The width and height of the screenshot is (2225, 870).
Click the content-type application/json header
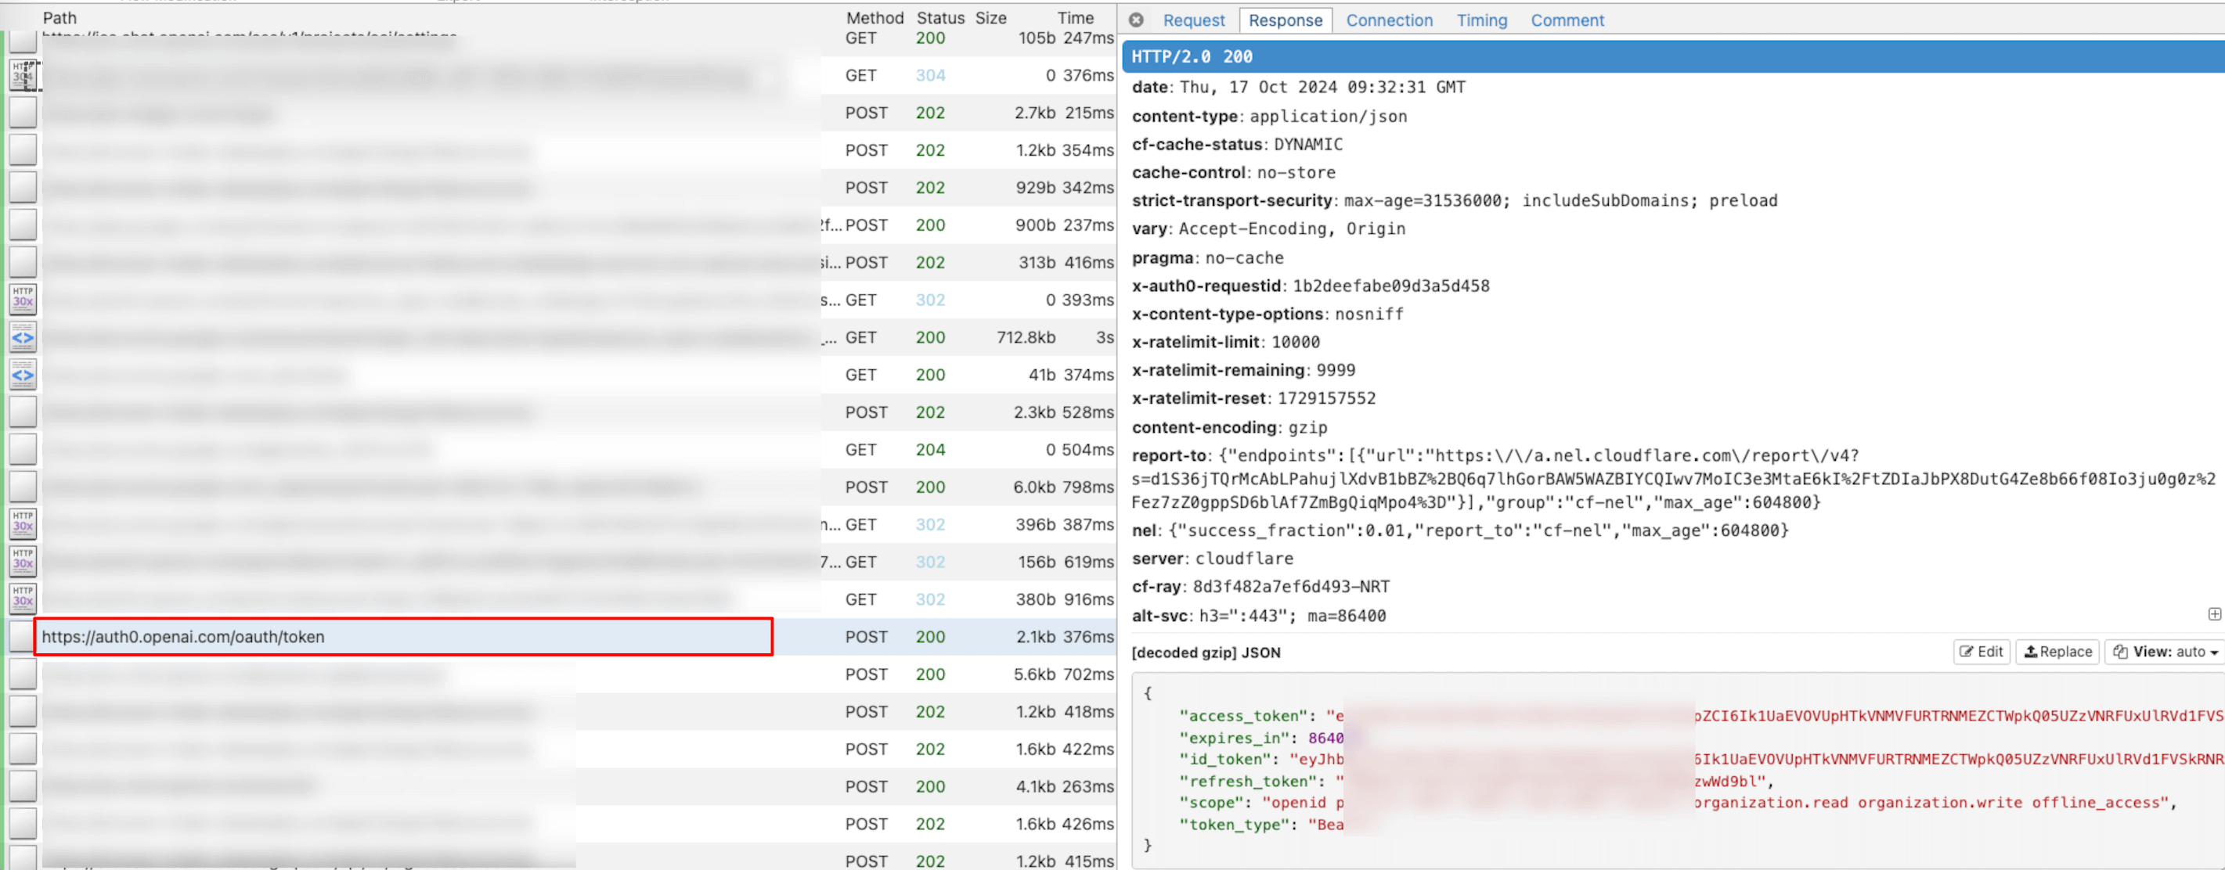tap(1270, 117)
